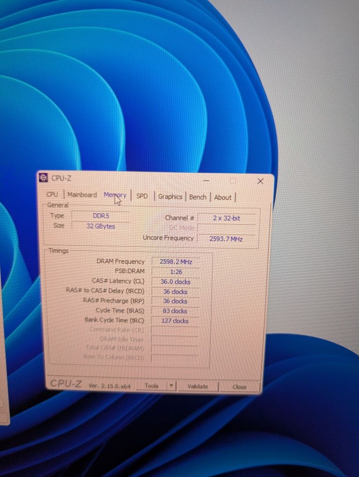This screenshot has height=477, width=359.
Task: Open the Bench tab
Action: pyautogui.click(x=198, y=197)
